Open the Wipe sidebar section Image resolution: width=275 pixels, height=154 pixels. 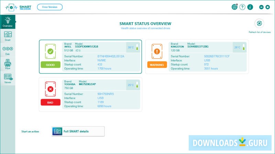[x=8, y=64]
